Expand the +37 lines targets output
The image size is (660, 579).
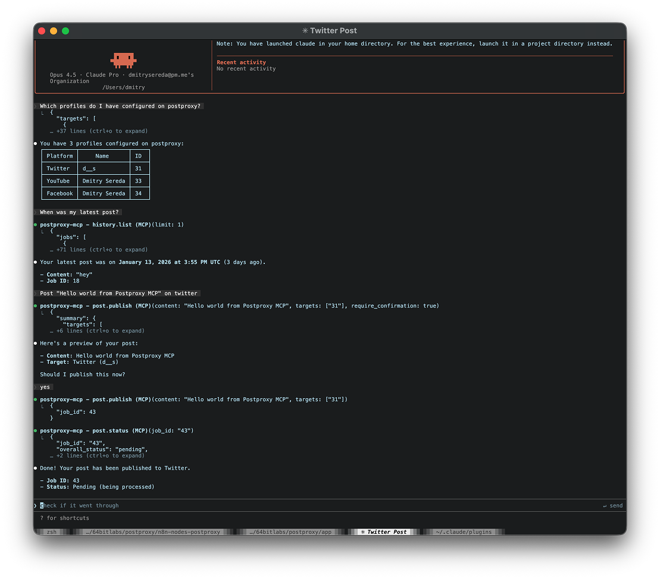[99, 131]
